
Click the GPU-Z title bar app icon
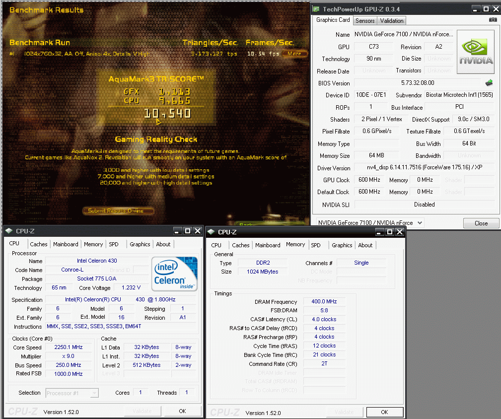click(x=316, y=9)
